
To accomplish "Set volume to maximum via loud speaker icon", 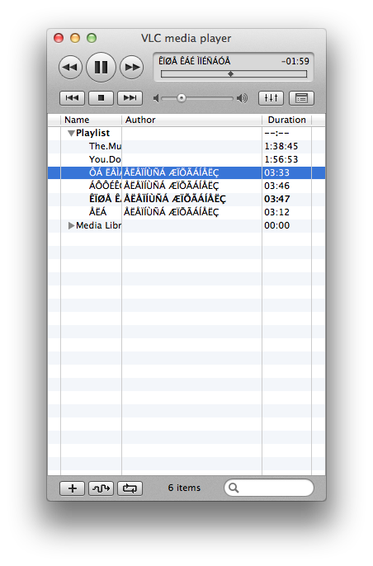I will pyautogui.click(x=242, y=98).
